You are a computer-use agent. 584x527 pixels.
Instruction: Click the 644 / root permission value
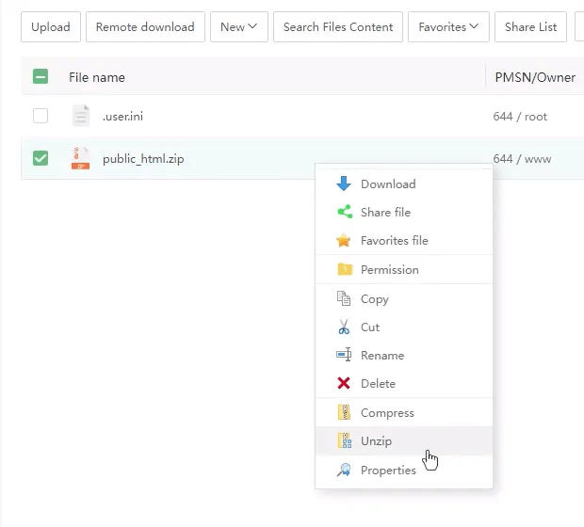coord(520,117)
